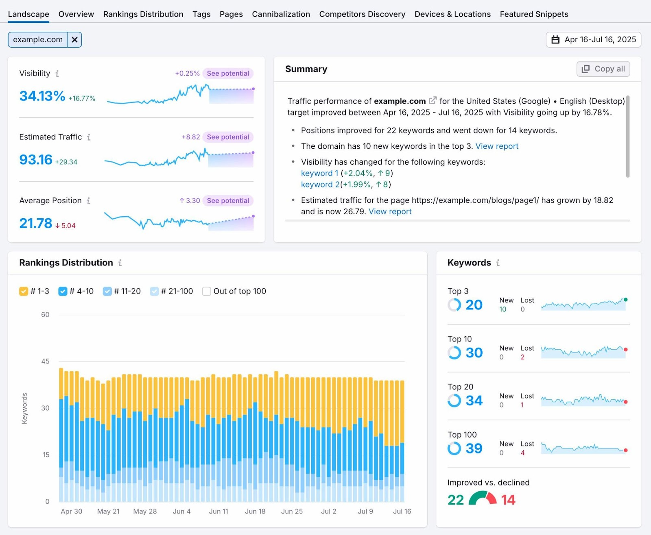
Task: Enable the Out of top 100 checkbox
Action: 207,291
